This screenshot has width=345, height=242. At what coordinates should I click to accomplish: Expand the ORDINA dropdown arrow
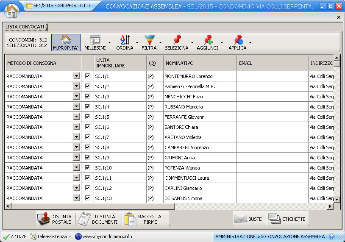point(137,42)
